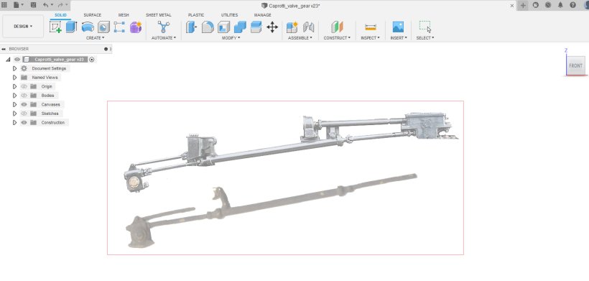Expand the Canvases folder

[14, 104]
